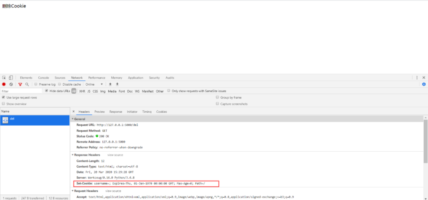Open the Performance panel tab
This screenshot has width=428, height=200.
pyautogui.click(x=97, y=78)
